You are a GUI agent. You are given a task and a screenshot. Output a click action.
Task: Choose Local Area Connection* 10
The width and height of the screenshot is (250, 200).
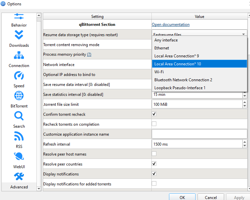tap(200, 64)
